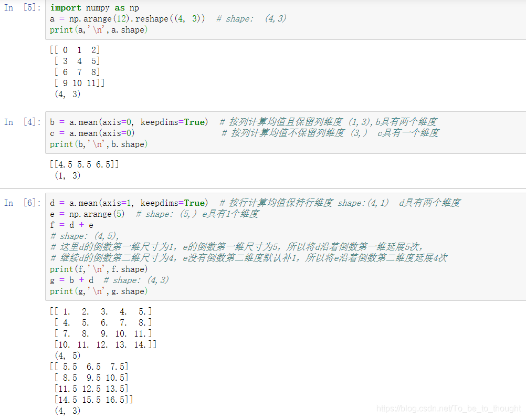Click the output row '[10. 11. 12. 13. 14.]]'

pos(106,344)
